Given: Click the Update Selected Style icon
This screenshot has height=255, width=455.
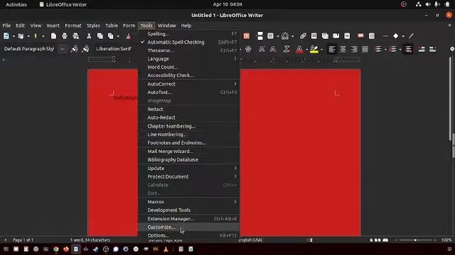Looking at the screenshot, I should pyautogui.click(x=74, y=49).
